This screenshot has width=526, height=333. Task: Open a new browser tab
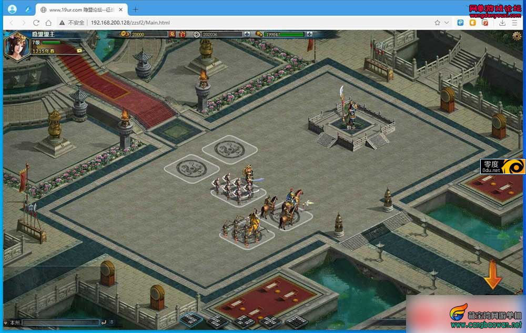pyautogui.click(x=135, y=9)
